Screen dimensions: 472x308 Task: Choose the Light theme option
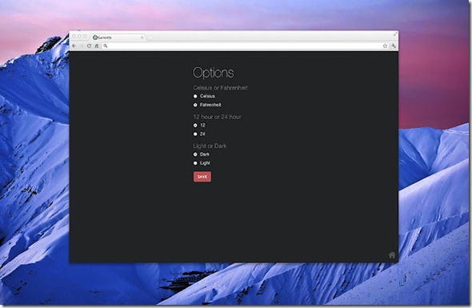tap(195, 163)
